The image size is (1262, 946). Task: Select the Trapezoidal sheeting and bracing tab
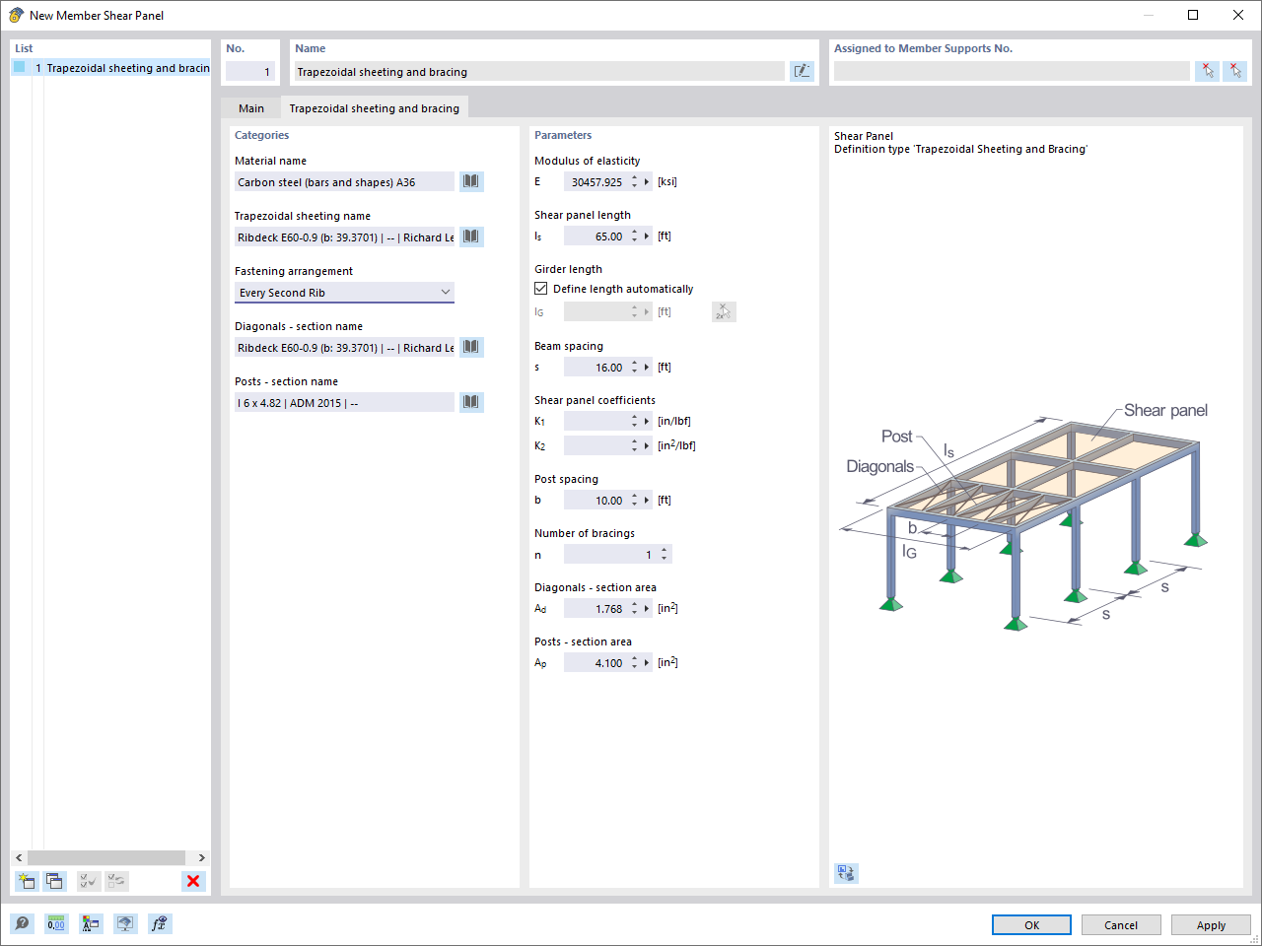tap(375, 107)
